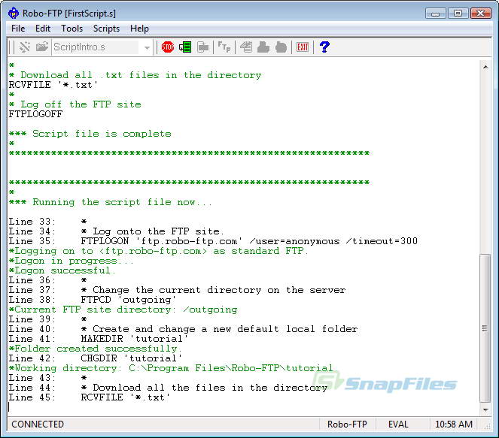Click the CONNECTED status text

pos(38,424)
